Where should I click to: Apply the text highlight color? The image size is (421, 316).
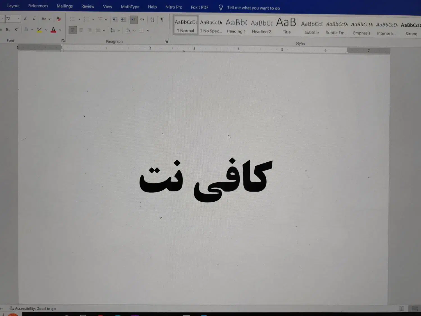40,30
